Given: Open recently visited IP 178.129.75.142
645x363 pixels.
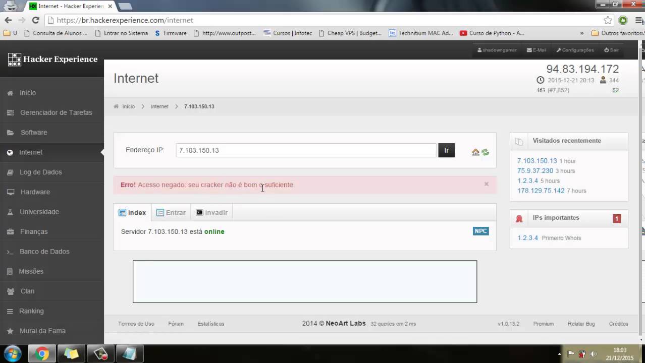Looking at the screenshot, I should click(541, 191).
